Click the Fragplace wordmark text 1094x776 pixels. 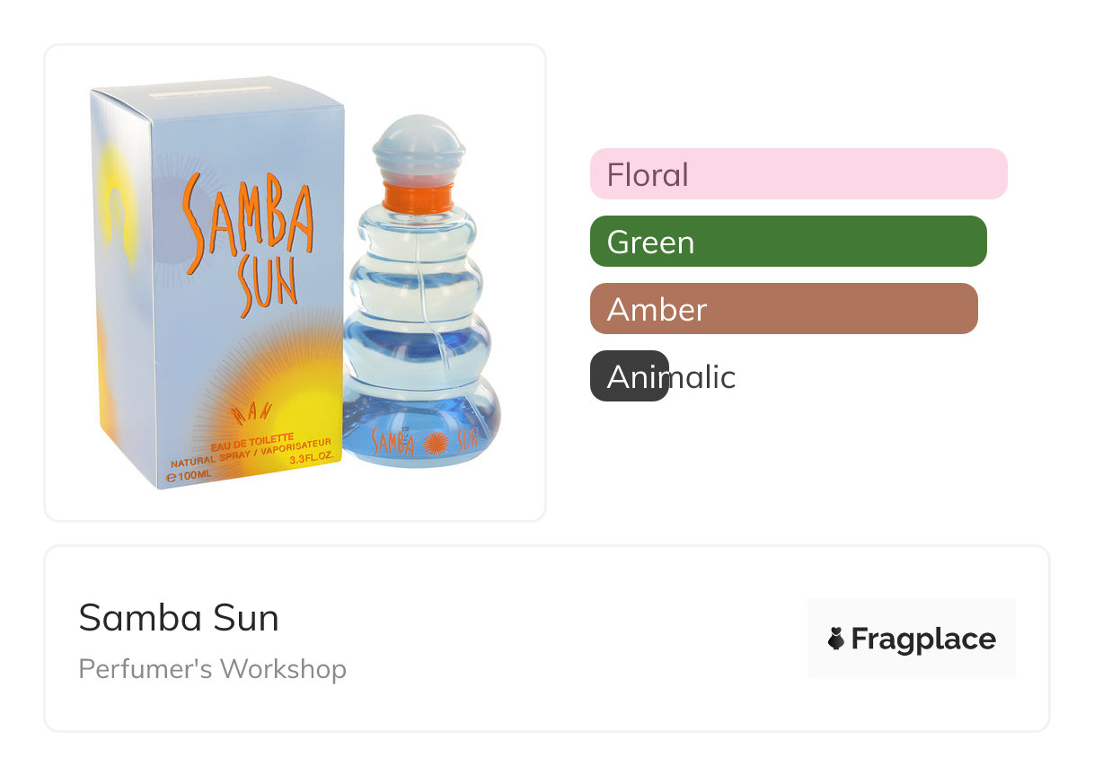point(922,639)
